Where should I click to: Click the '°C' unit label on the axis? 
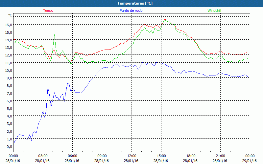pyautogui.click(x=10, y=15)
